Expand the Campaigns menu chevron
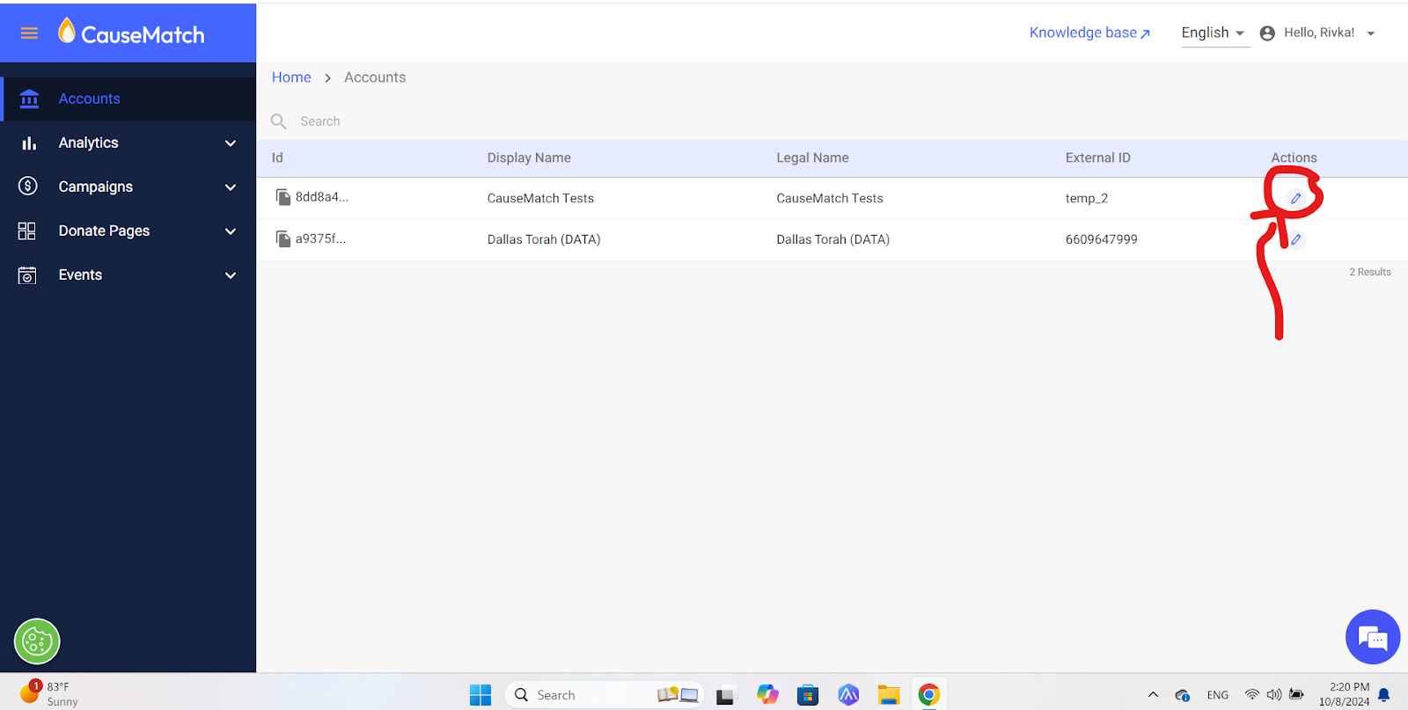The height and width of the screenshot is (710, 1408). pos(231,187)
